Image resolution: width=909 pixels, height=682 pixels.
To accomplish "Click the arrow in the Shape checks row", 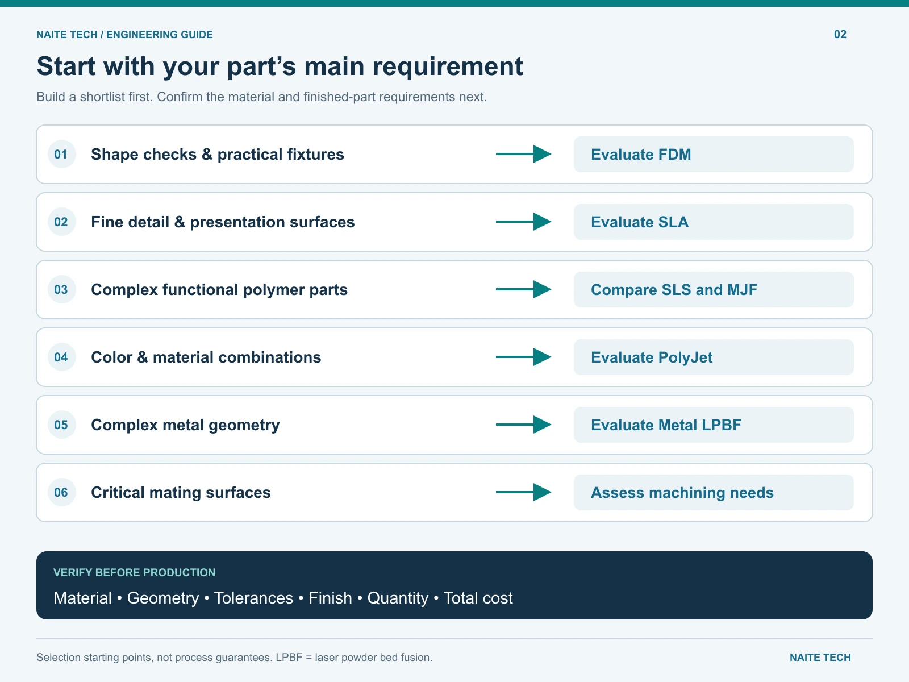I will (x=523, y=154).
